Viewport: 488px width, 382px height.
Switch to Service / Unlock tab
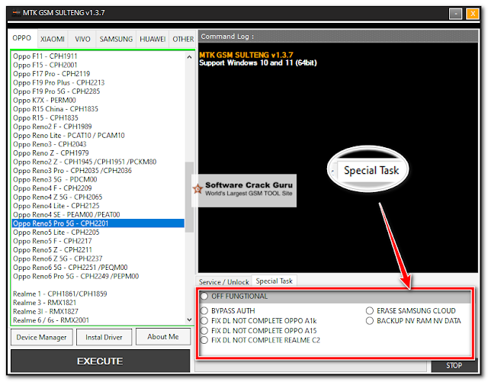[x=223, y=282]
